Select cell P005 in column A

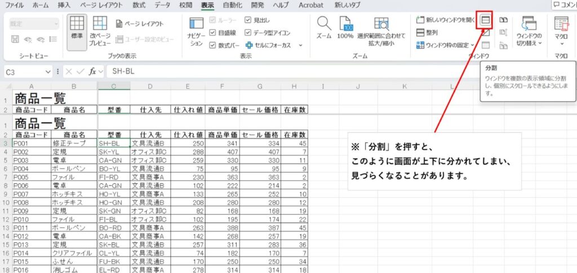(32, 177)
